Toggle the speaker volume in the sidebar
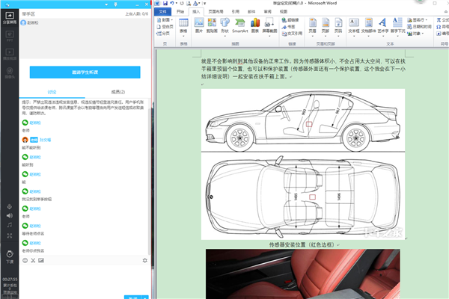 tap(10, 215)
